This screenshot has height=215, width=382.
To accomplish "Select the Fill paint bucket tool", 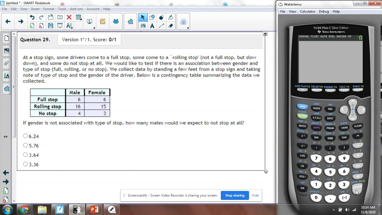I will point(171,17).
